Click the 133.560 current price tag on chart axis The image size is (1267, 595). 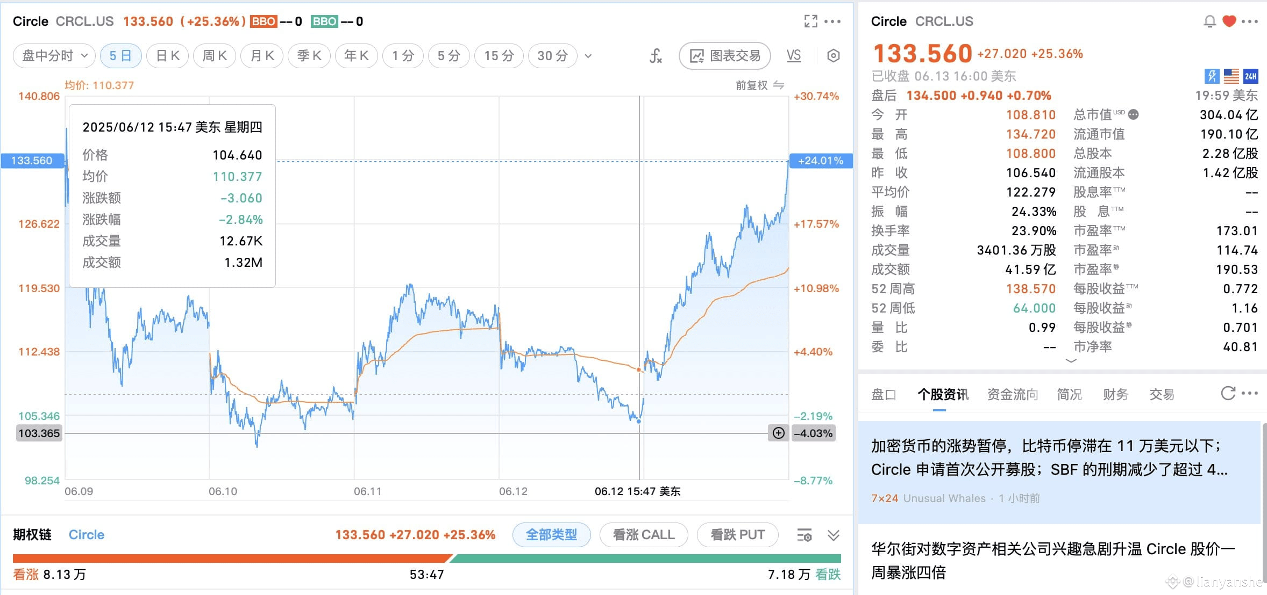(x=32, y=161)
